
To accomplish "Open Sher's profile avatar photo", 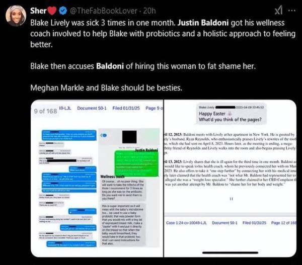I will click(x=16, y=16).
